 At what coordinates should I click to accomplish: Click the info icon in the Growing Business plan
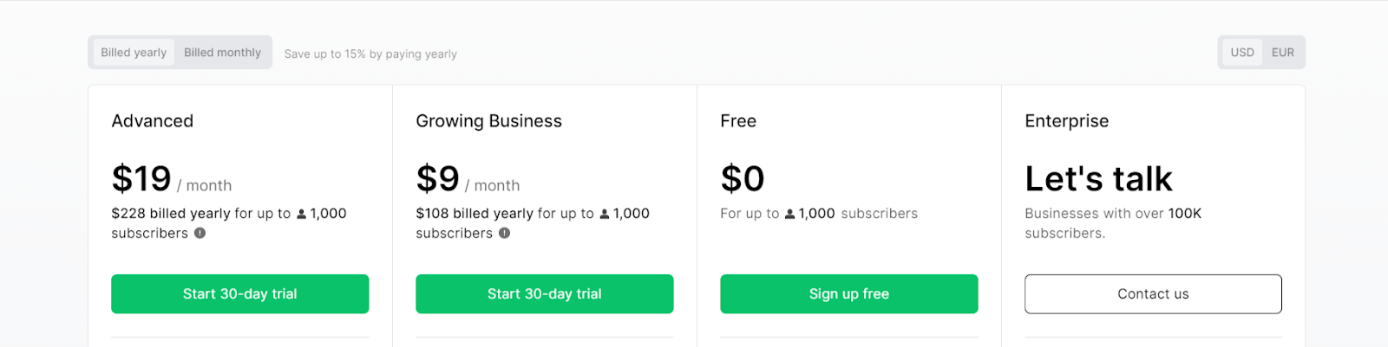click(504, 233)
